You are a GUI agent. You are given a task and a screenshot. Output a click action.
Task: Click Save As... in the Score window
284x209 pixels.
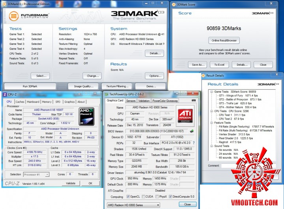pos(198,65)
